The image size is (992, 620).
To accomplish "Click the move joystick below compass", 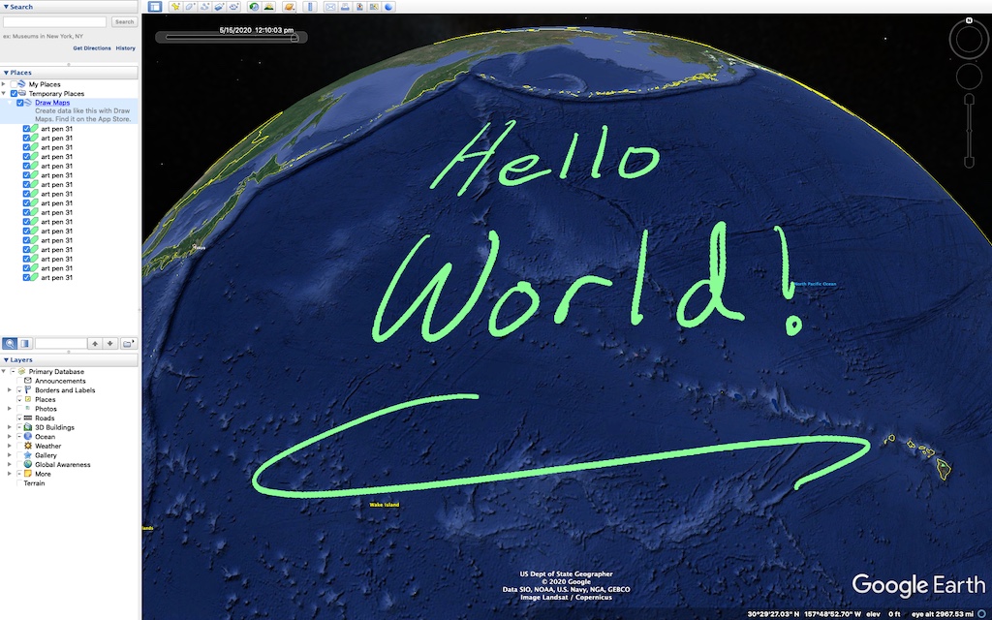I will tap(969, 77).
